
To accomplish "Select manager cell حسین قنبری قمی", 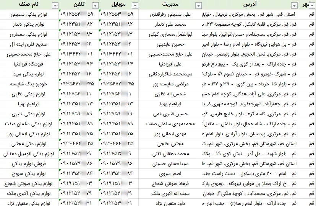I will (x=170, y=114).
